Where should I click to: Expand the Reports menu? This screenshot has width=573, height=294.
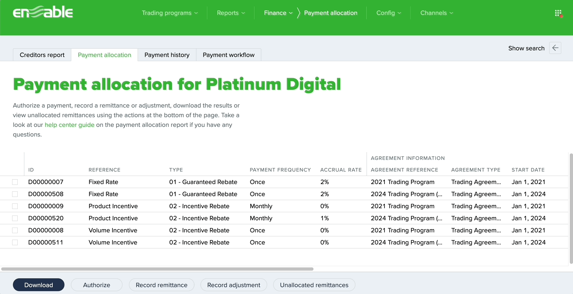point(231,13)
